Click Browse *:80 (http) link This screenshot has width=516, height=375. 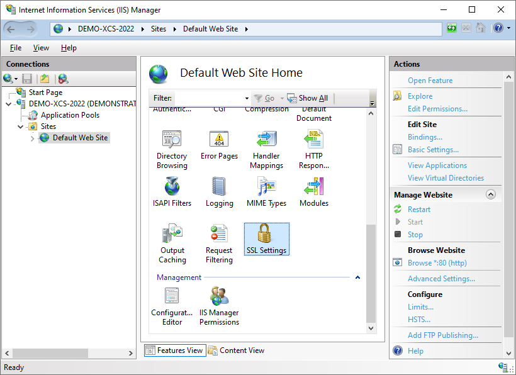(x=437, y=263)
